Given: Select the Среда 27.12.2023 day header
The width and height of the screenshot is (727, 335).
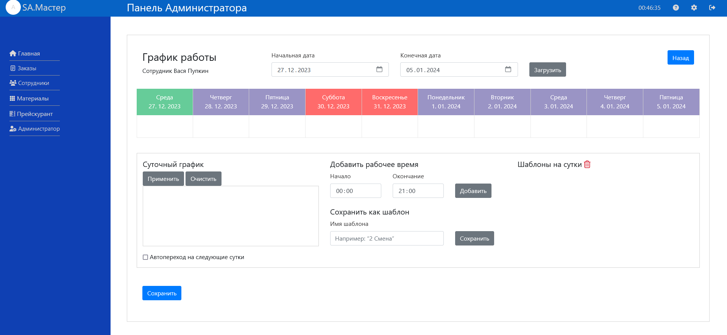Looking at the screenshot, I should (x=164, y=102).
